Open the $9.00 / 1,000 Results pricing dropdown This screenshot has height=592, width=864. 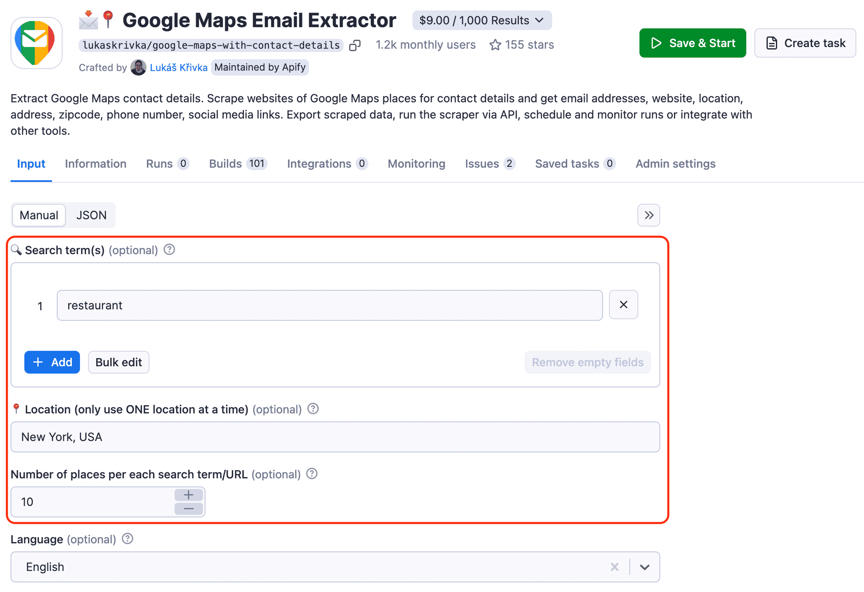(x=482, y=20)
